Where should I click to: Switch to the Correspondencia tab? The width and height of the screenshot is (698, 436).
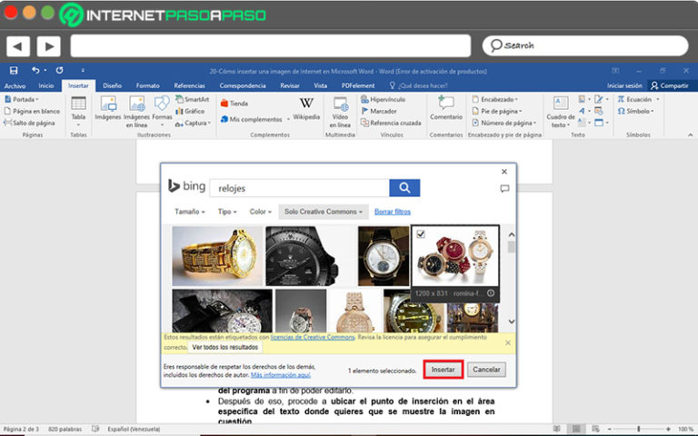243,86
